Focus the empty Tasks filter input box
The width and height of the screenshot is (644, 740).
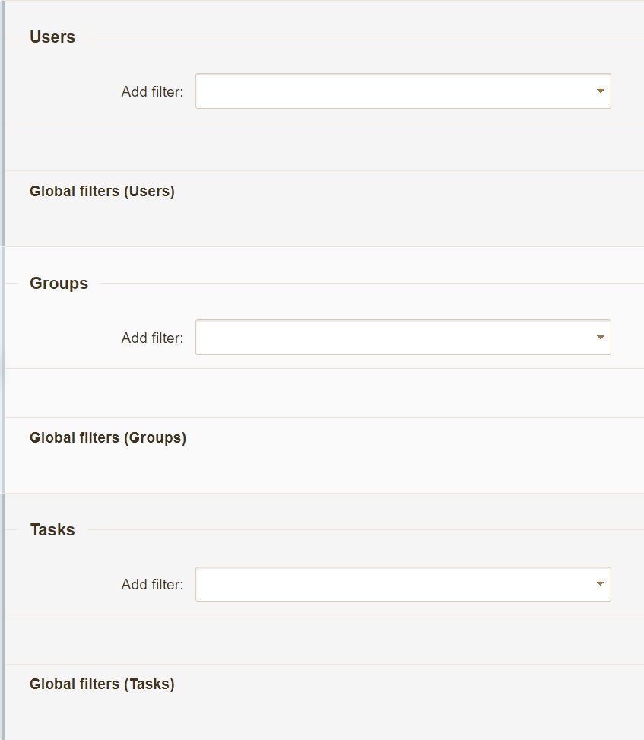394,584
